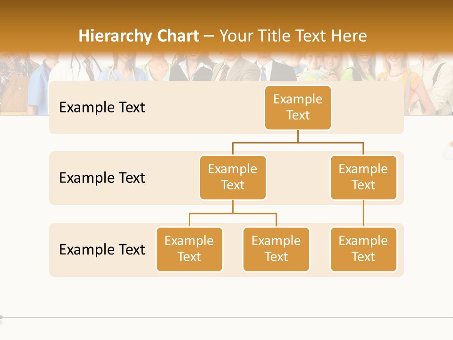Click the rightmost box in the bottom row
Image resolution: width=453 pixels, height=340 pixels.
(x=363, y=249)
